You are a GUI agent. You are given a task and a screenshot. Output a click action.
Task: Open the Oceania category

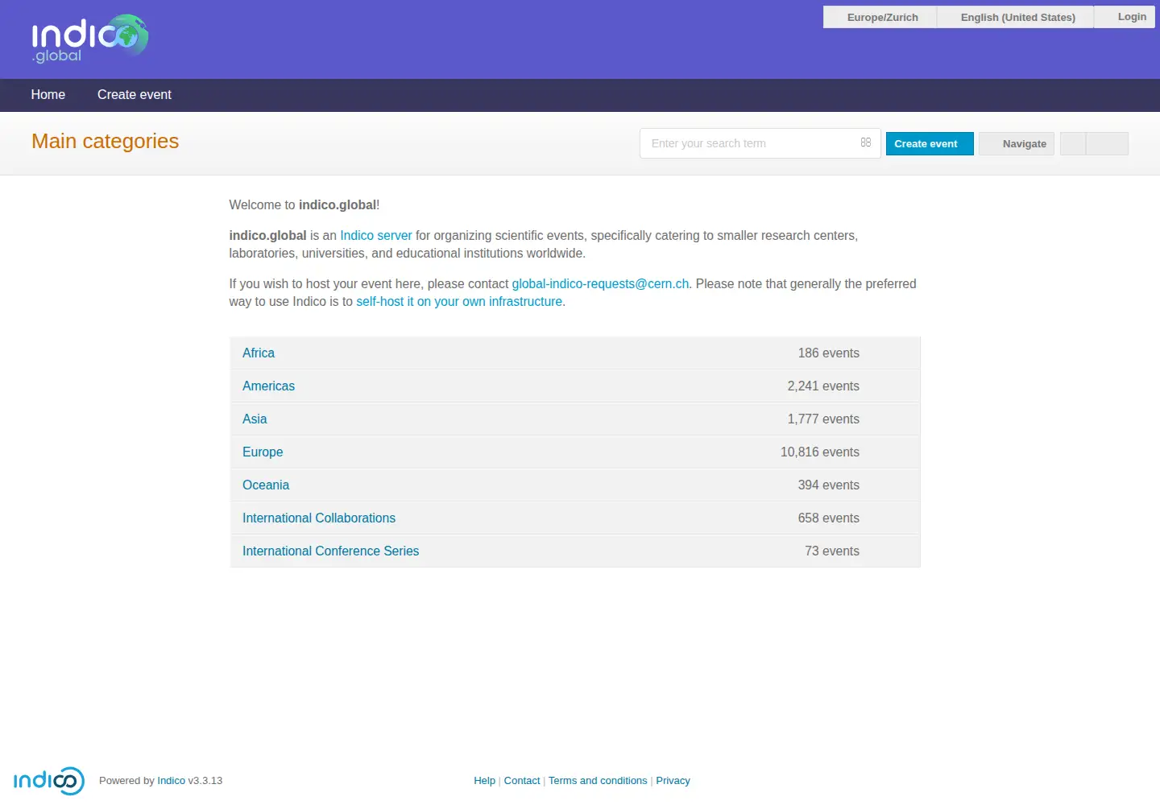point(266,485)
